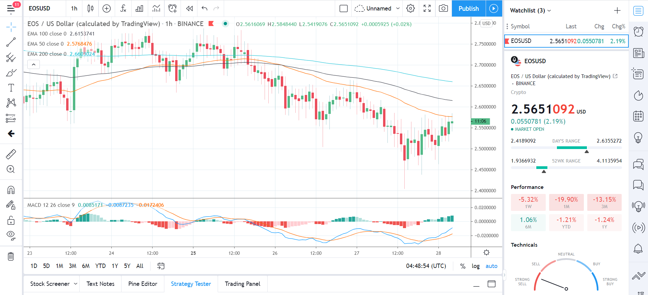The height and width of the screenshot is (295, 648).
Task: Select the text annotation tool
Action: tap(11, 88)
